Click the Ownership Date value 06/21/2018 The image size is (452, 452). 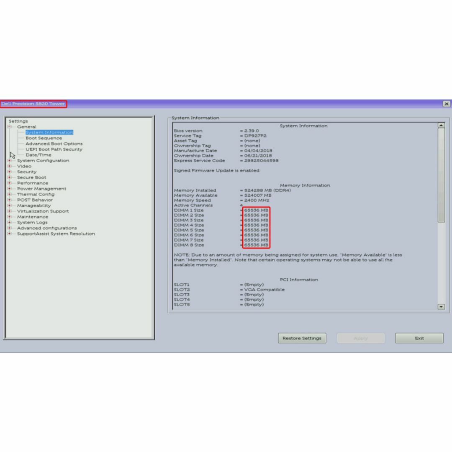click(x=258, y=156)
